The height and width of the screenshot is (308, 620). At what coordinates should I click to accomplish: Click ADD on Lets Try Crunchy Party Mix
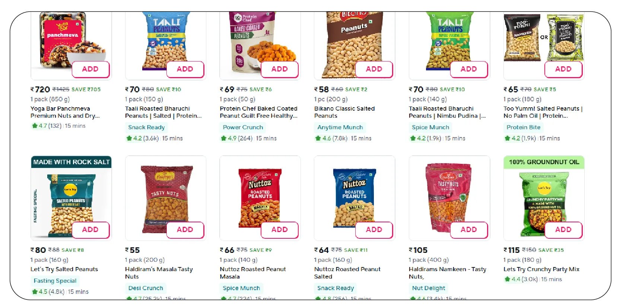(563, 230)
